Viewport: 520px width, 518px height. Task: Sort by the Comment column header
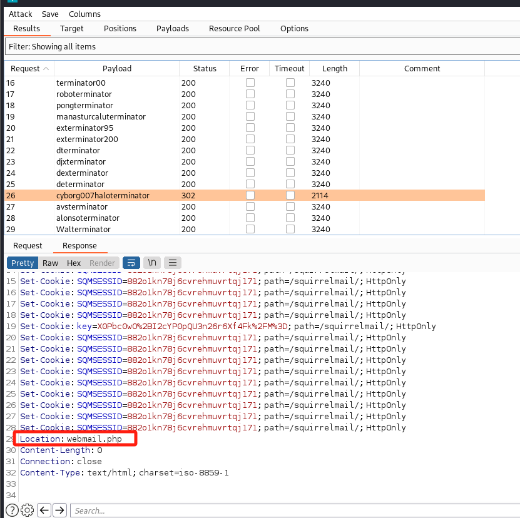click(422, 69)
